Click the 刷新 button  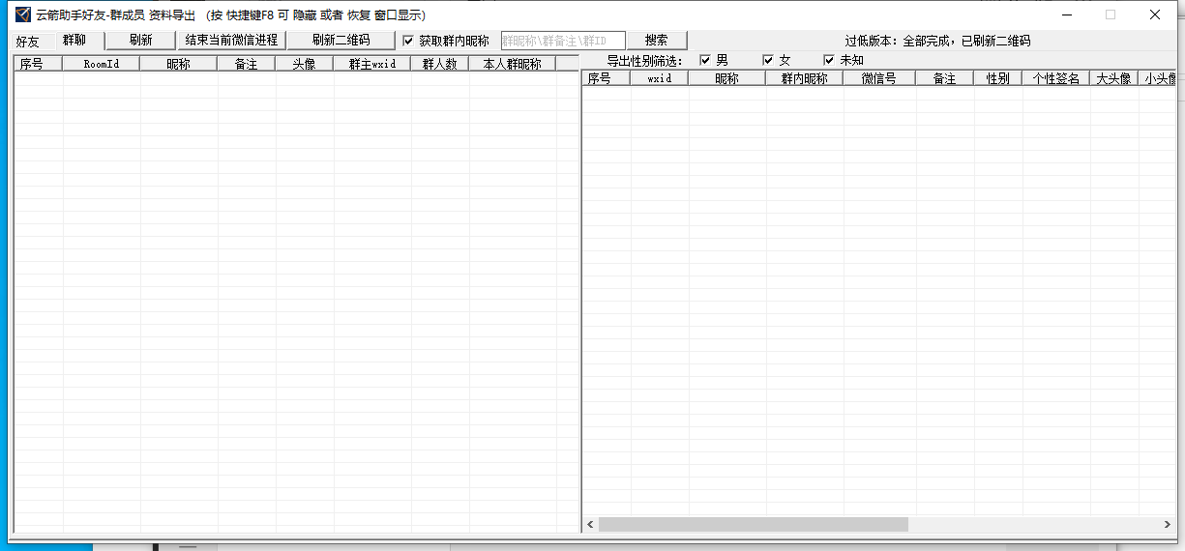pos(140,41)
